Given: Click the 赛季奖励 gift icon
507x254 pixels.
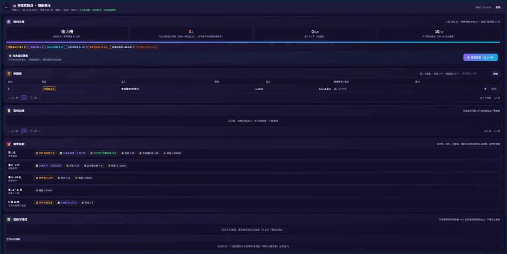Looking at the screenshot, I should (x=9, y=144).
